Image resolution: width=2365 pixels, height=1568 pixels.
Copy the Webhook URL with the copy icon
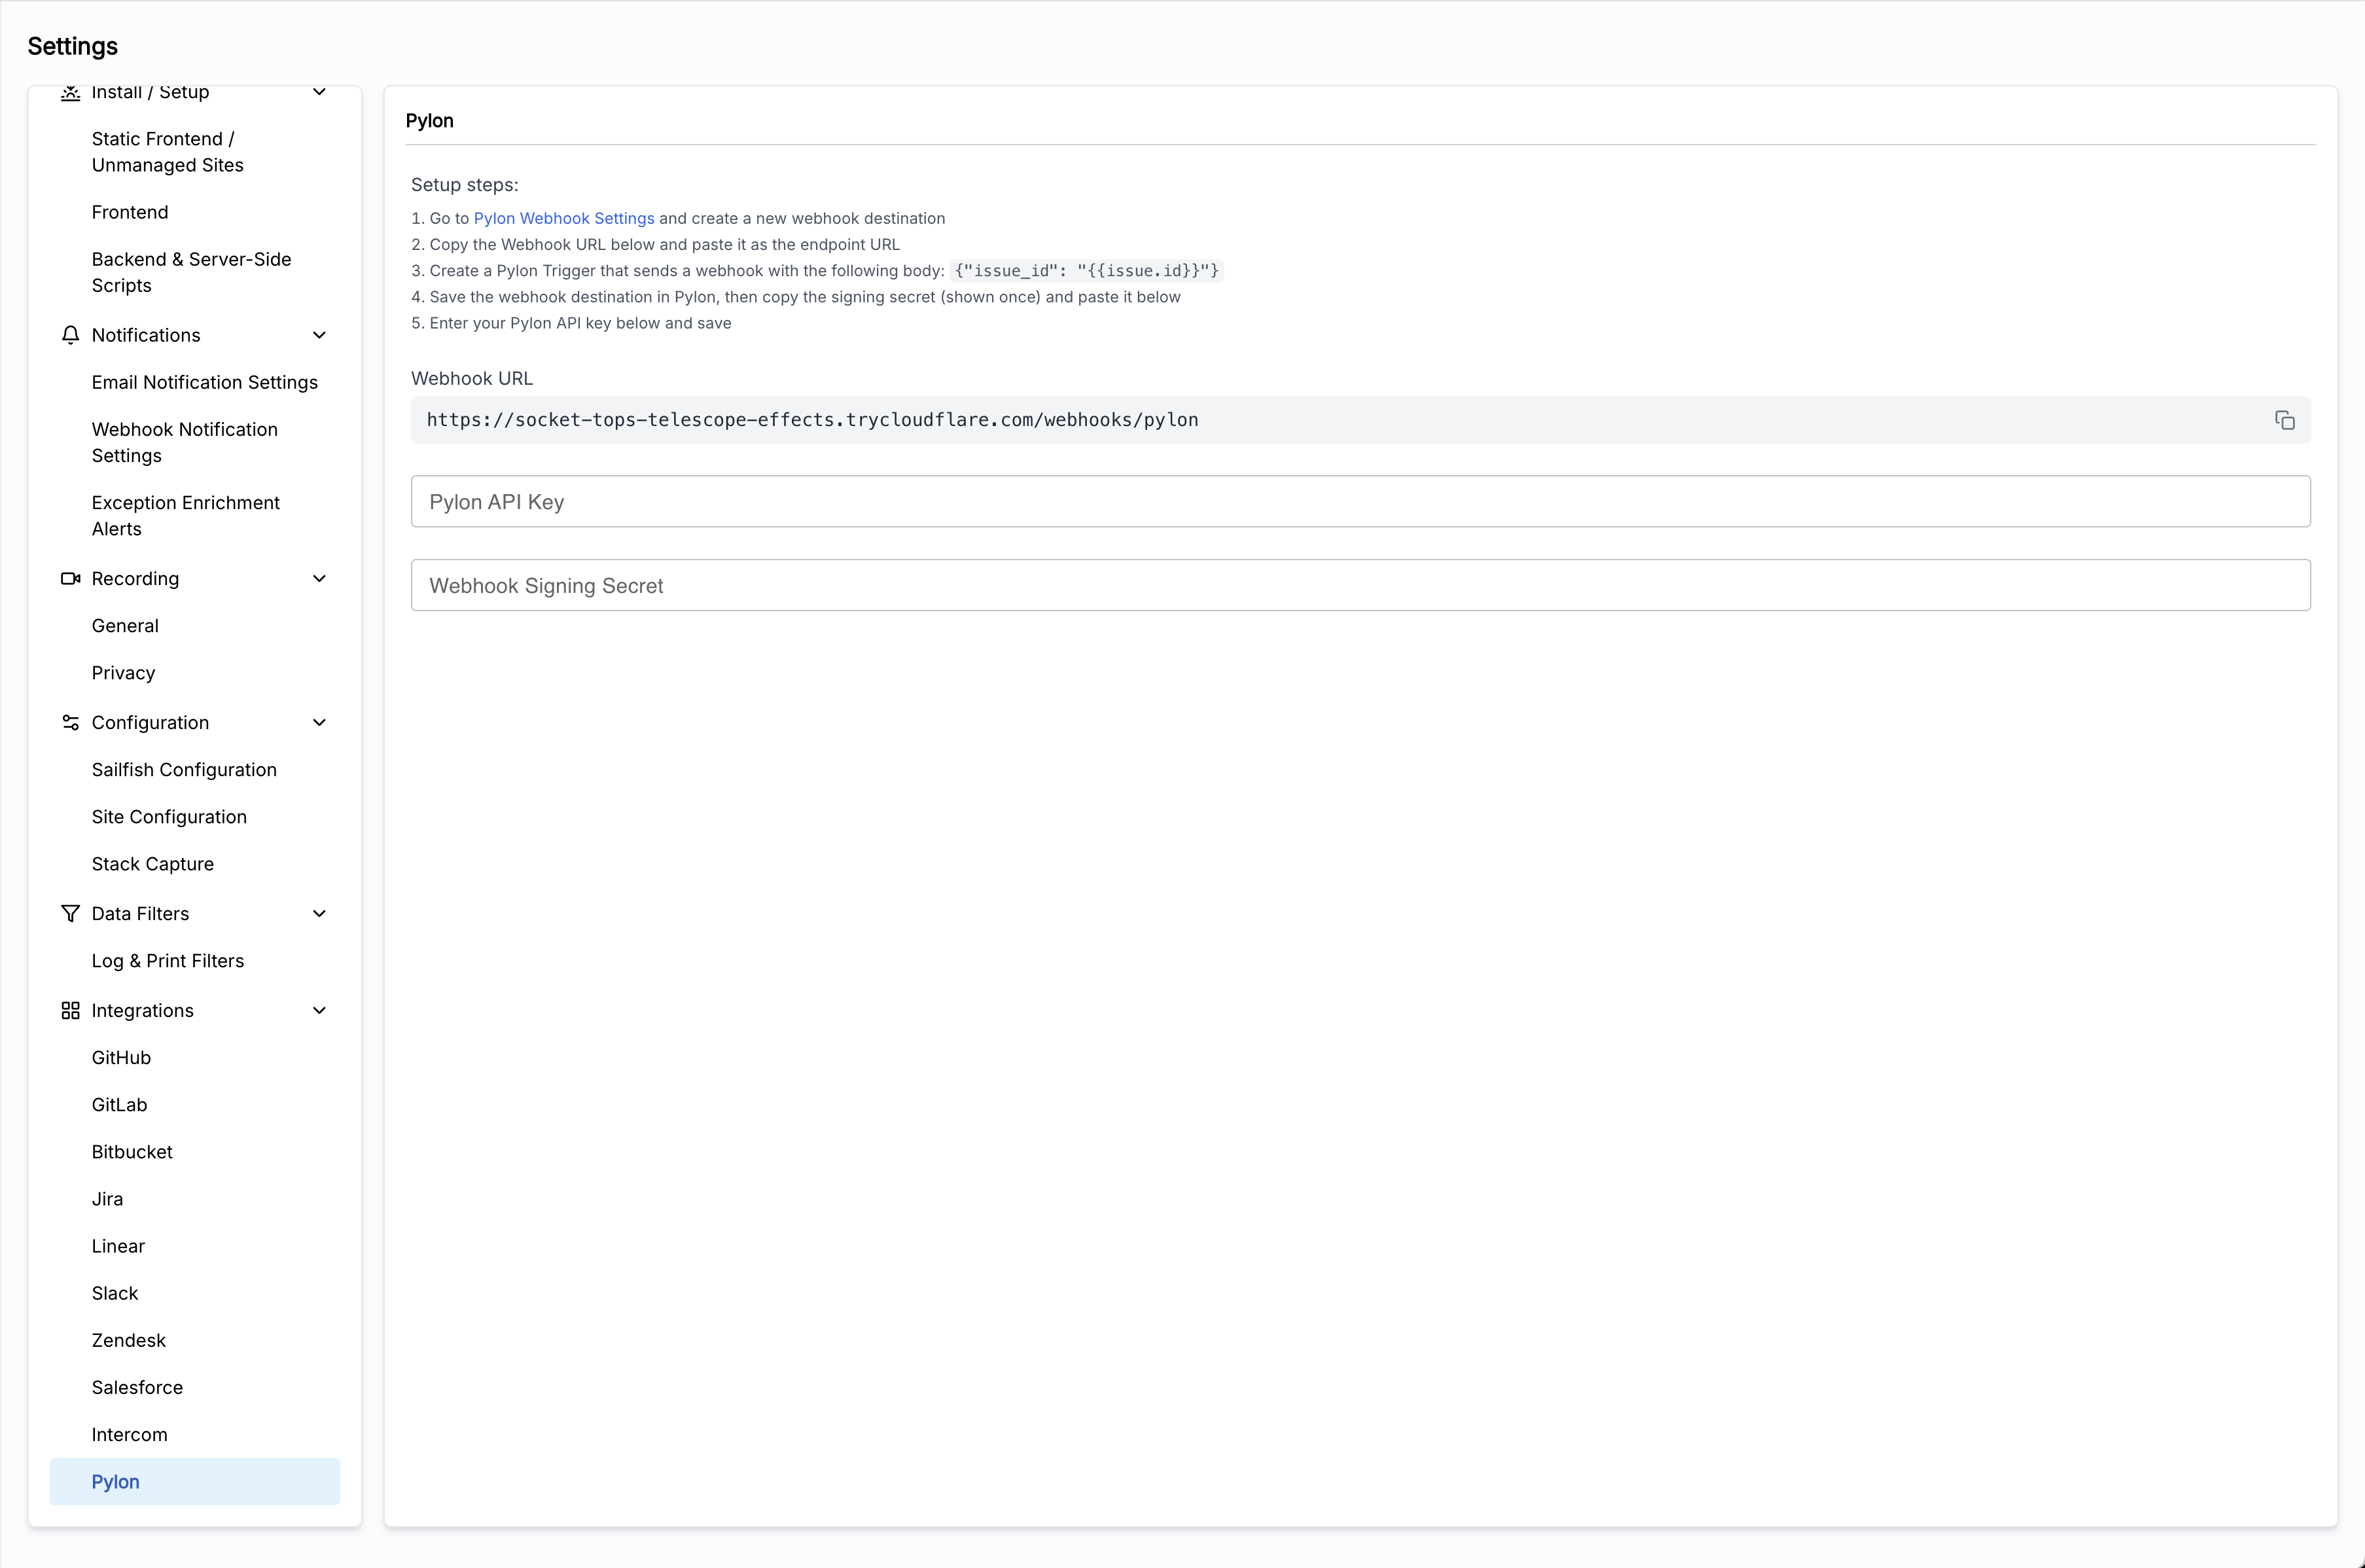2284,420
